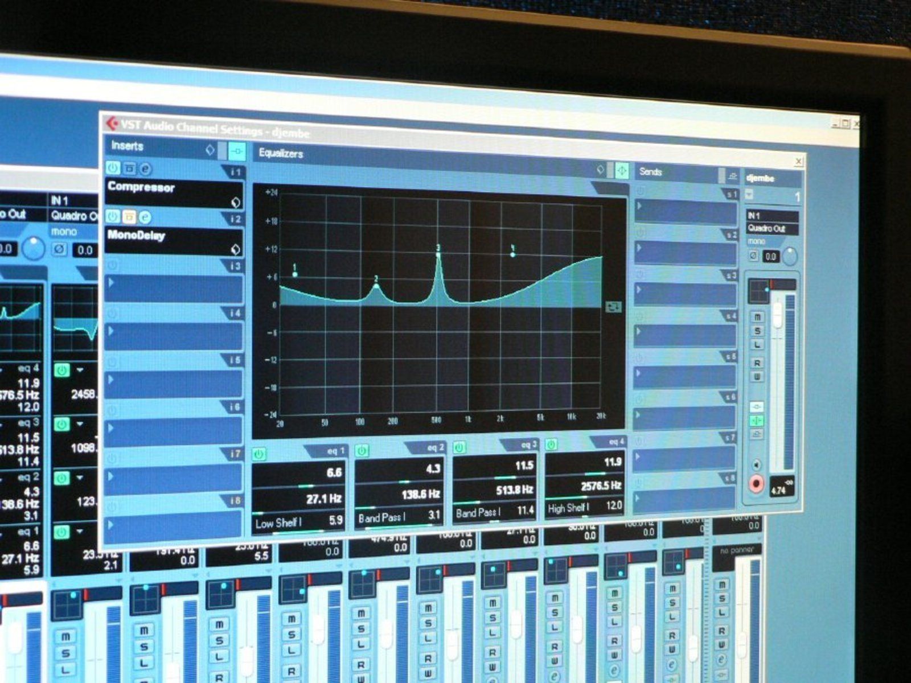Toggle the orange bypass button for MonoDelay
The height and width of the screenshot is (683, 911).
click(129, 216)
